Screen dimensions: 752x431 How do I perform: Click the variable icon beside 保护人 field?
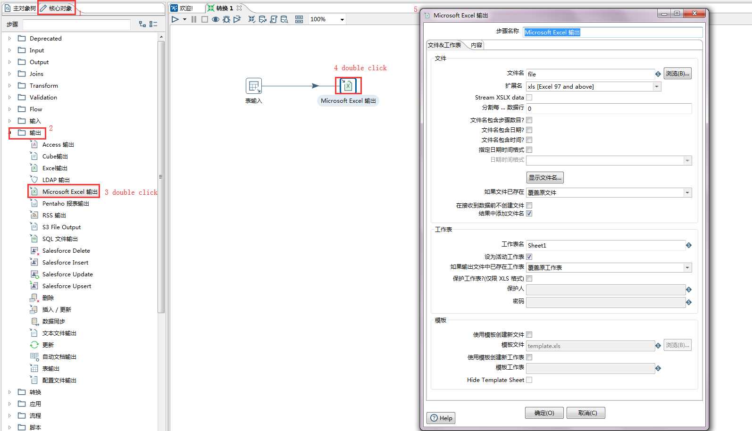689,290
